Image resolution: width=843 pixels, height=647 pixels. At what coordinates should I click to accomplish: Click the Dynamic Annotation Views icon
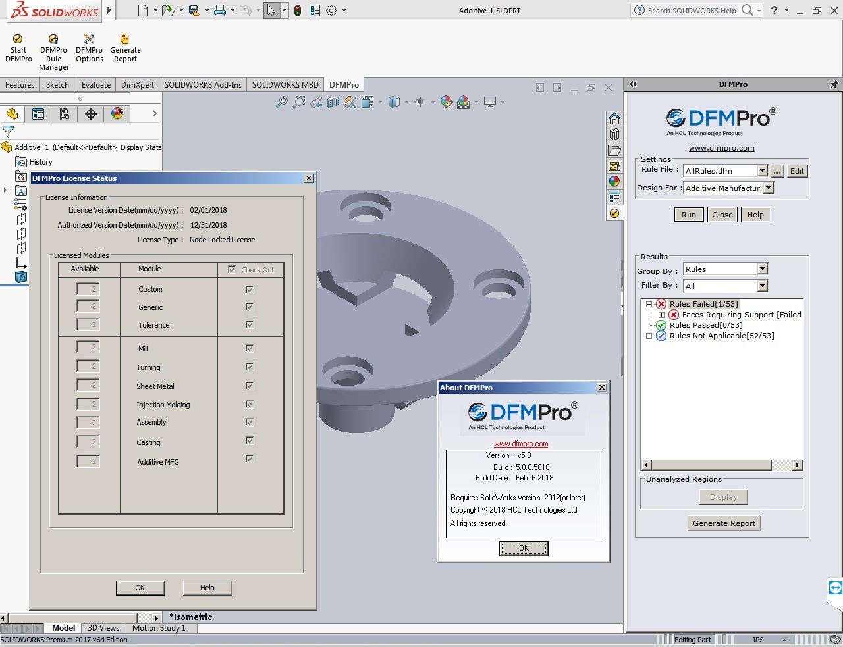(x=350, y=102)
